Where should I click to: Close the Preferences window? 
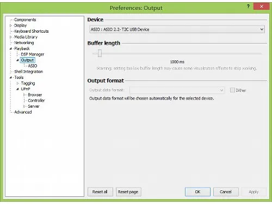pyautogui.click(x=261, y=7)
